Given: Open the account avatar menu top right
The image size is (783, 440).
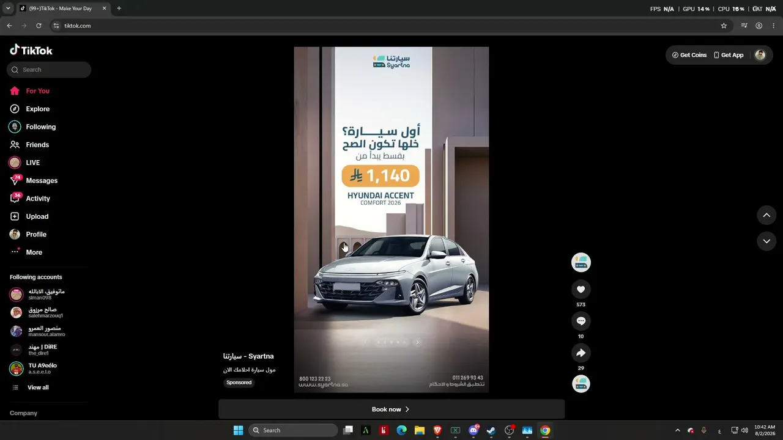Looking at the screenshot, I should tap(760, 55).
